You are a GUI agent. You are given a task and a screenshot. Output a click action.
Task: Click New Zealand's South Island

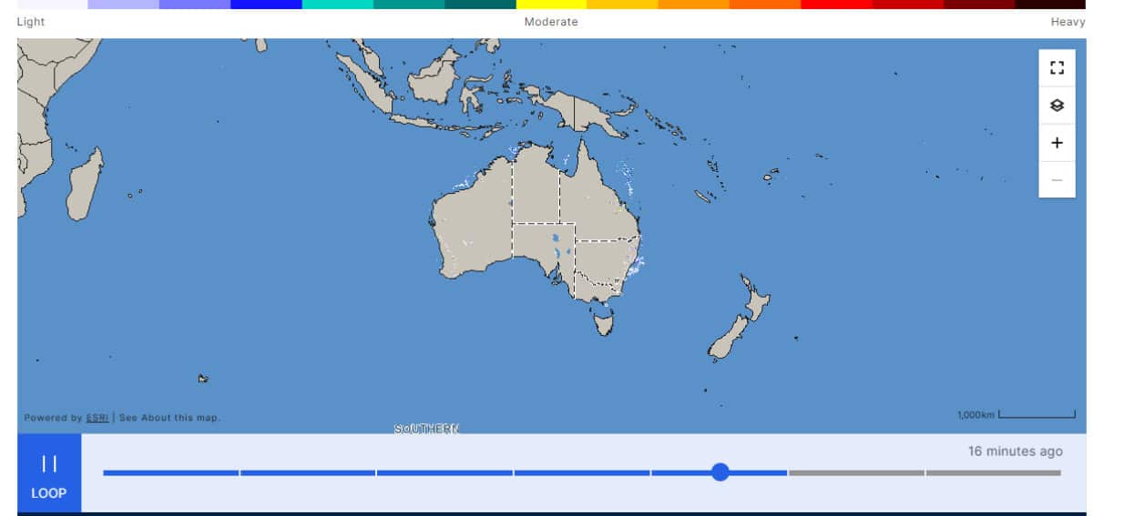tap(728, 339)
